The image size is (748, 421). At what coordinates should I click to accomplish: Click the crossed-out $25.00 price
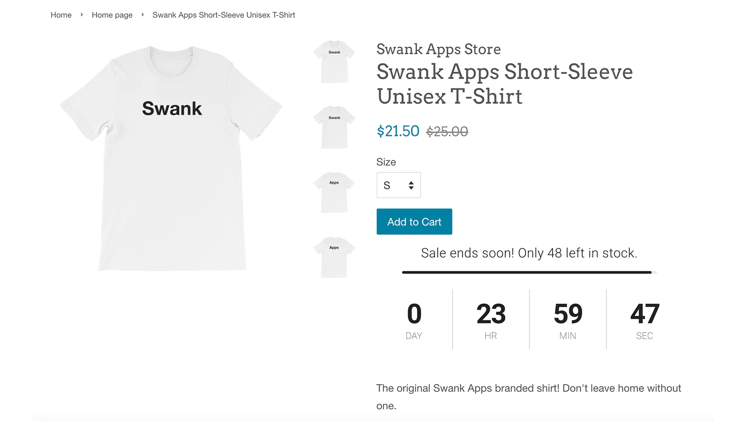(x=446, y=131)
